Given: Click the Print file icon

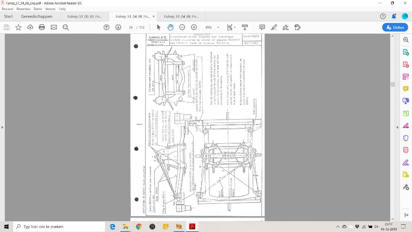Looking at the screenshot, I should [x=42, y=27].
